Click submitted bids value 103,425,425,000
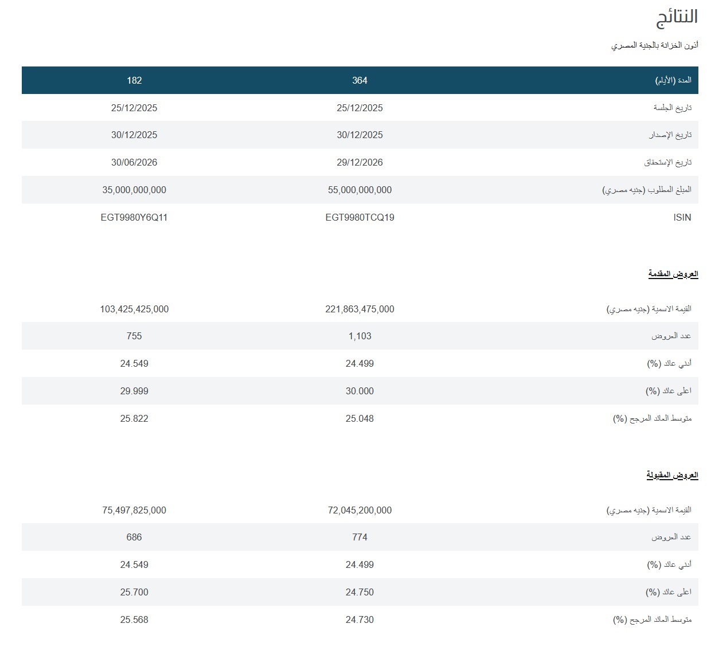The image size is (707, 647). pos(134,309)
